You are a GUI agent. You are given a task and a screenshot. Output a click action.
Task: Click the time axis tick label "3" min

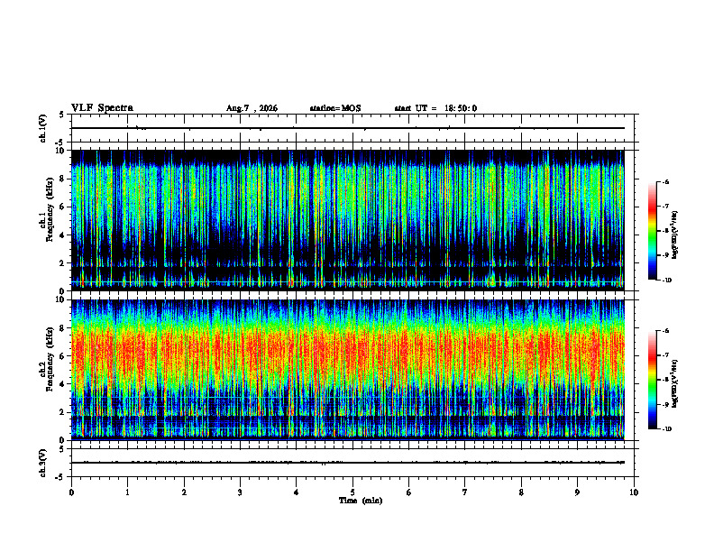240,492
